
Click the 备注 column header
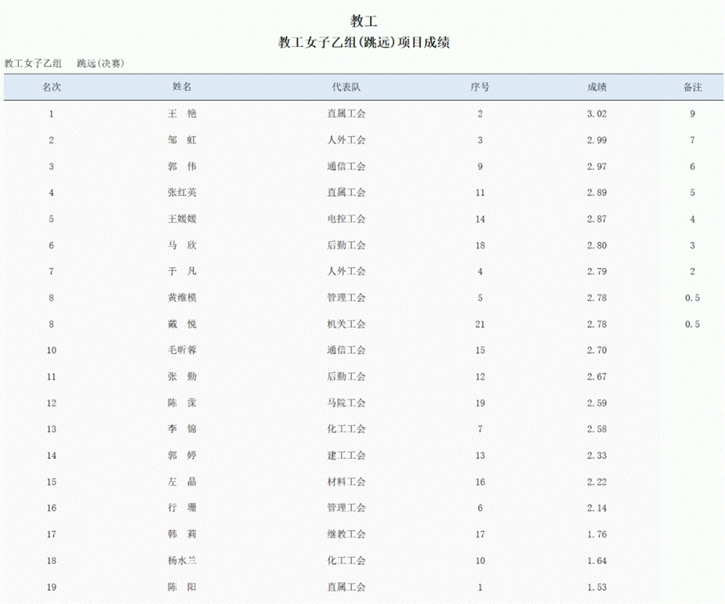(x=692, y=88)
